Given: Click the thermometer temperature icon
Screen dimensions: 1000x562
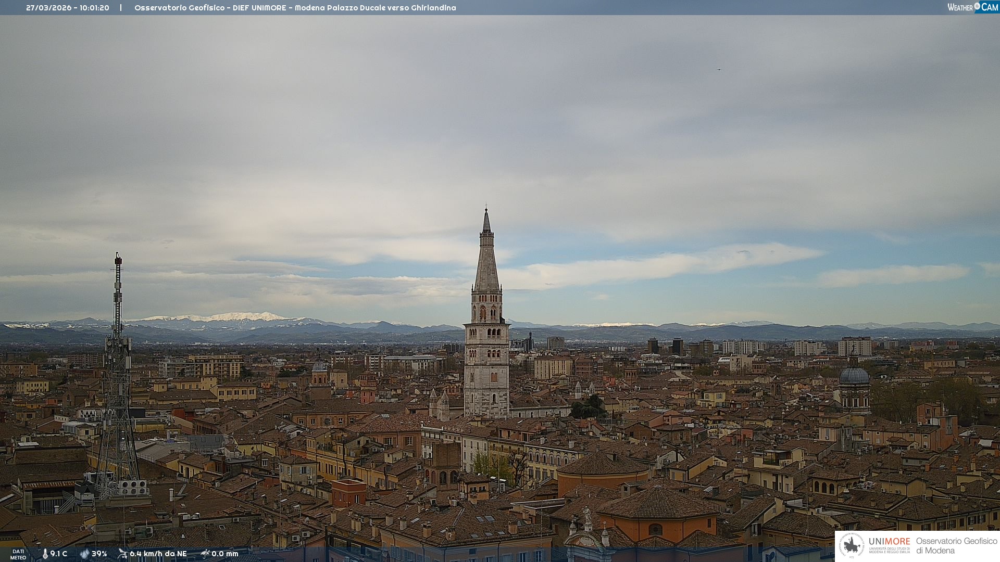Looking at the screenshot, I should [x=45, y=554].
